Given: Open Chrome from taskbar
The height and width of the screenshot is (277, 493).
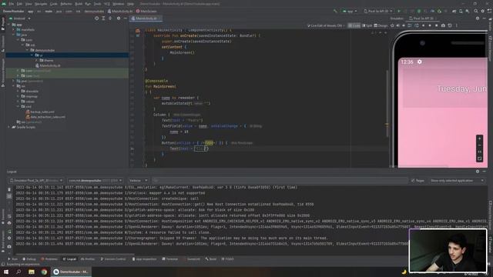Looking at the screenshot, I should 44,272.
